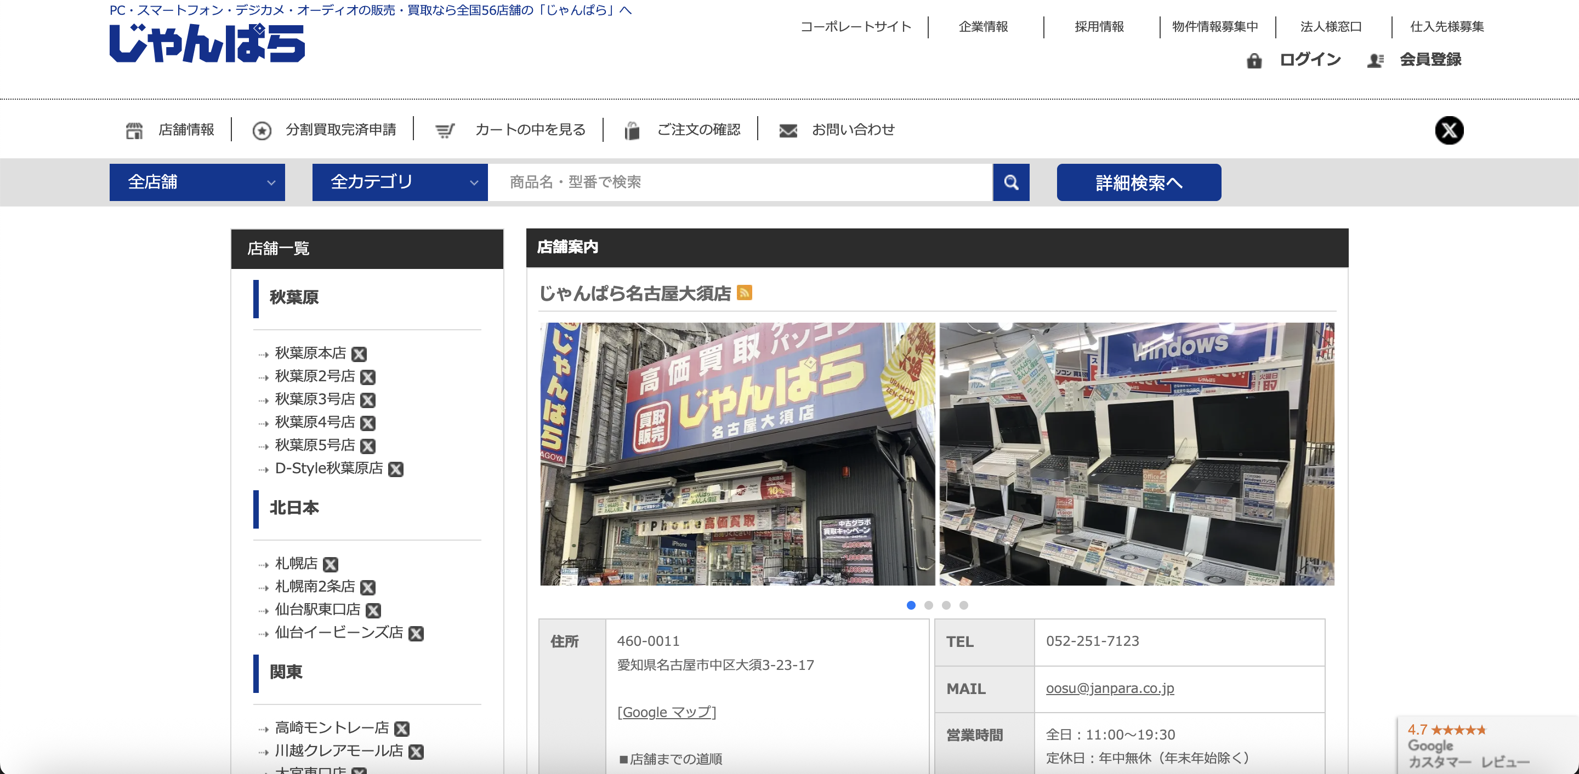The height and width of the screenshot is (774, 1579).
Task: Click X icon next to D-Style秋葉原店
Action: 396,469
